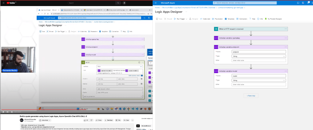
Task: Click Clip under the video
Action: click(118, 120)
